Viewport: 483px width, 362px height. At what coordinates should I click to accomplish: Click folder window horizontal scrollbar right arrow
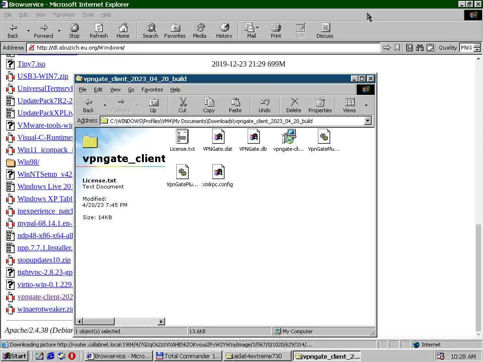161,321
